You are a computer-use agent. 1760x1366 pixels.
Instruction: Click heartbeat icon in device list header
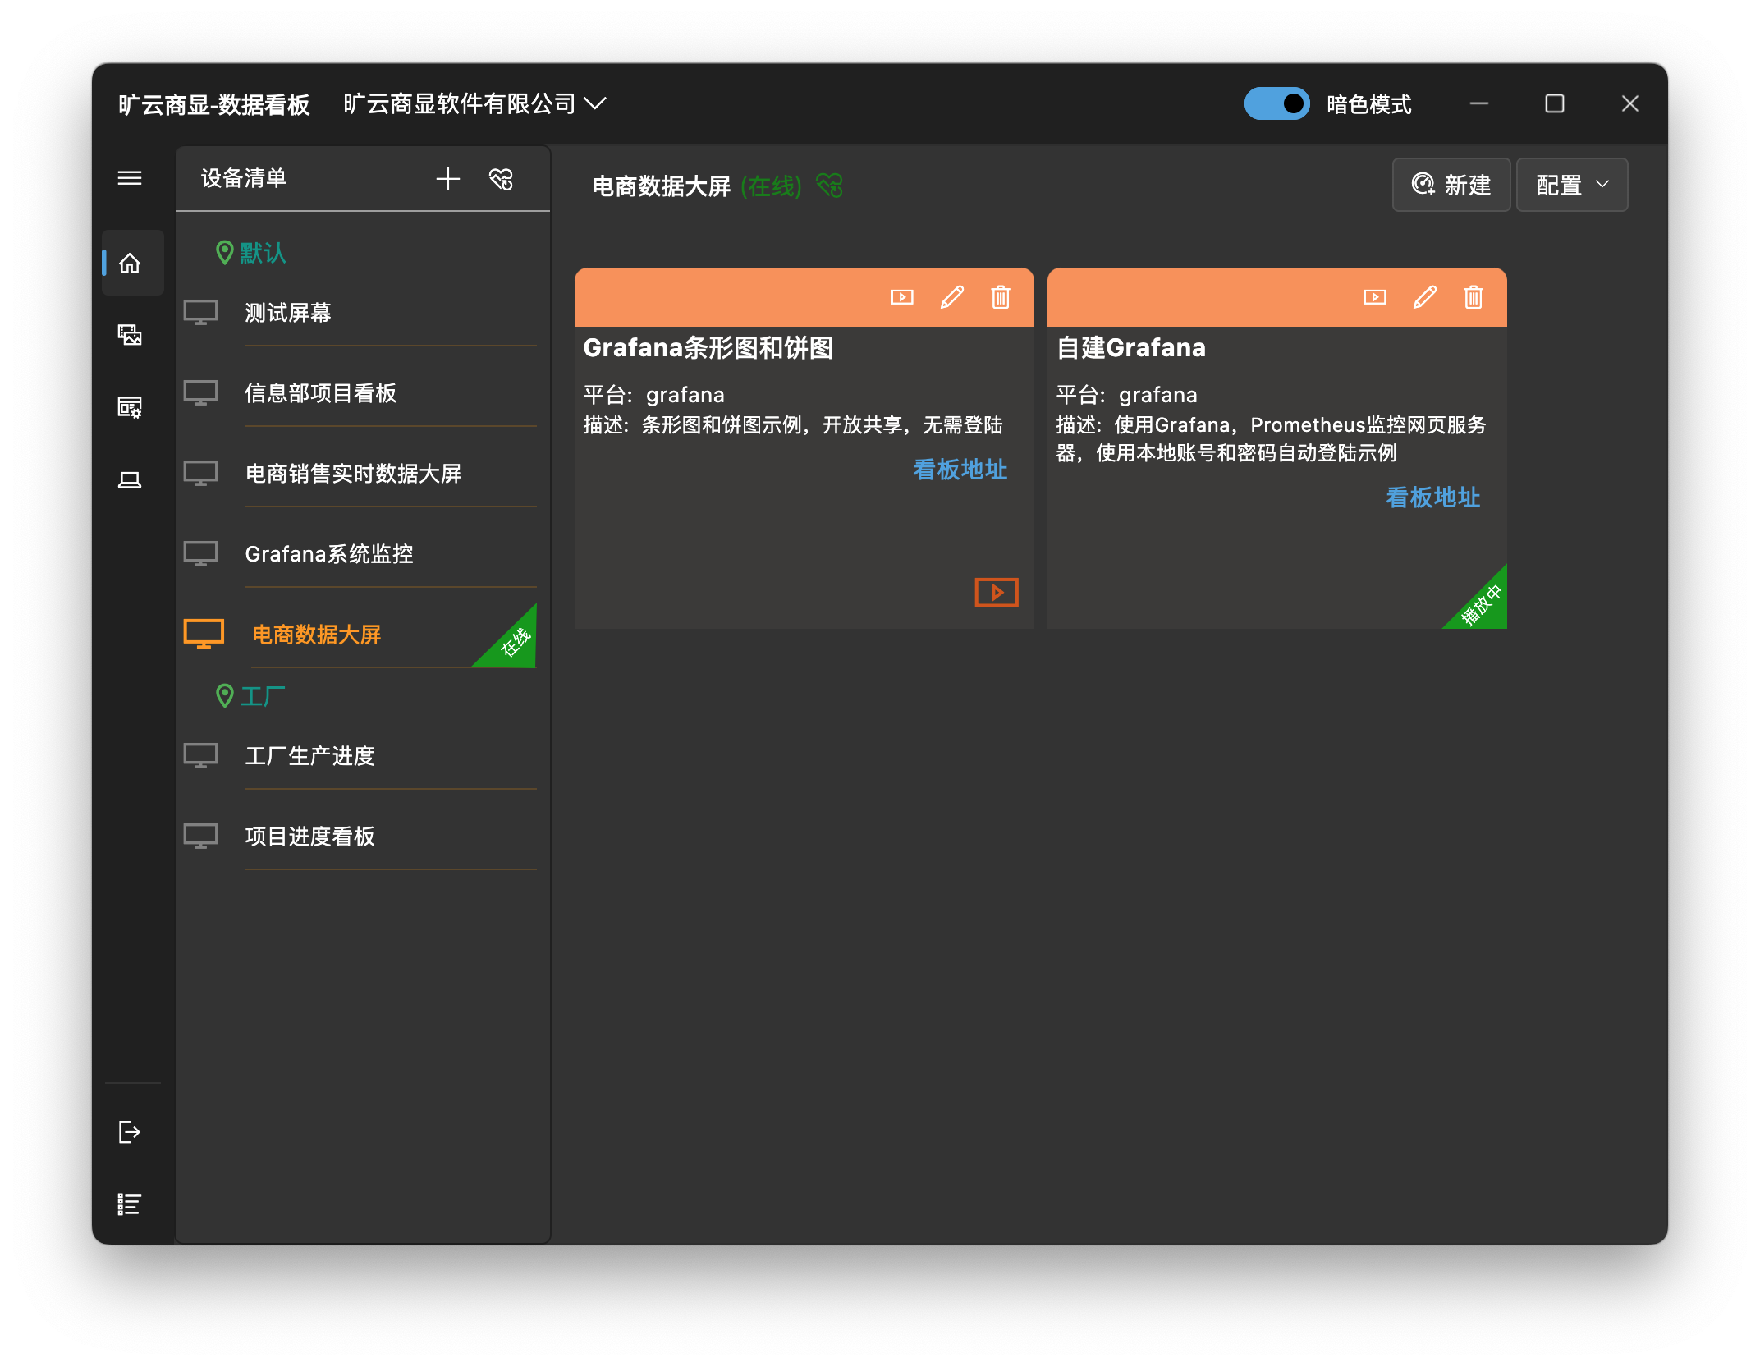501,179
